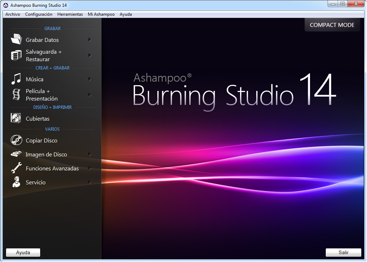Viewport: 367px width, 262px height.
Task: Open the Cubiertas cover design icon
Action: [16, 118]
